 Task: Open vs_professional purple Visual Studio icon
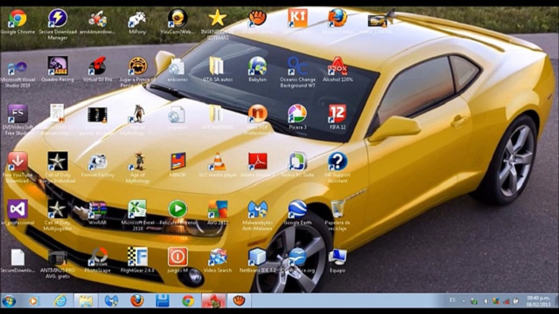point(17,209)
